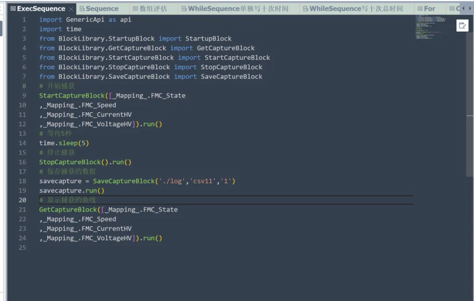Close the ExecSequence tab
The height and width of the screenshot is (301, 474).
pyautogui.click(x=71, y=9)
